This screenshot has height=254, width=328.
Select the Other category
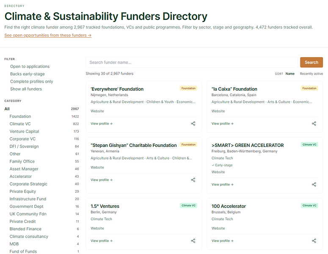click(x=44, y=154)
